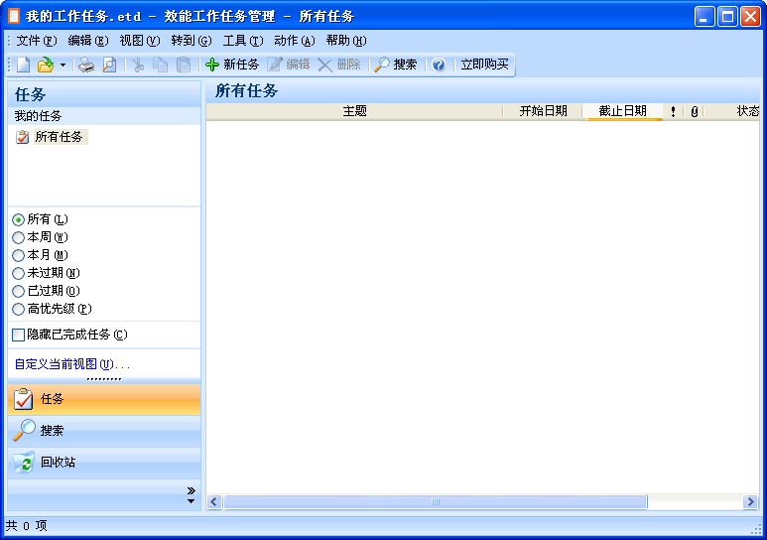Image resolution: width=767 pixels, height=540 pixels.
Task: Switch to the 搜索 navigation pane
Action: [x=104, y=431]
